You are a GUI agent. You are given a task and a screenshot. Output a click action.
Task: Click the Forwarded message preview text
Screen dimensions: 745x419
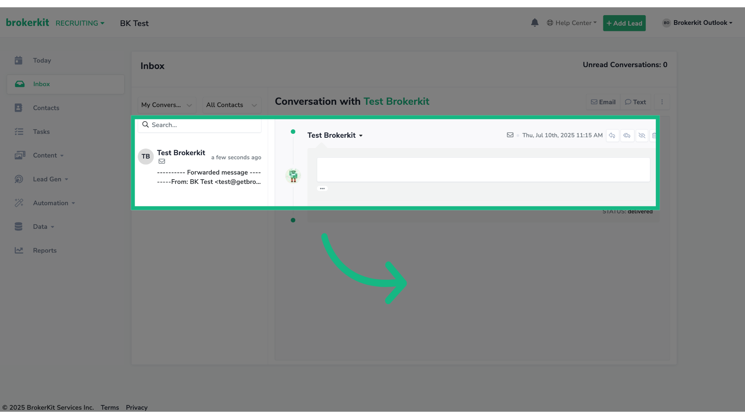(209, 177)
